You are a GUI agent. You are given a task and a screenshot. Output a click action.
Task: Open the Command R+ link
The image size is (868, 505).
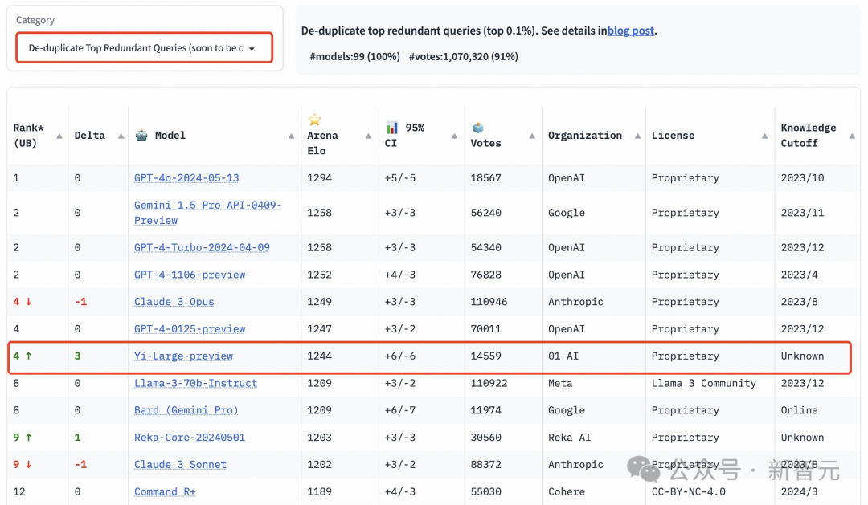[165, 491]
